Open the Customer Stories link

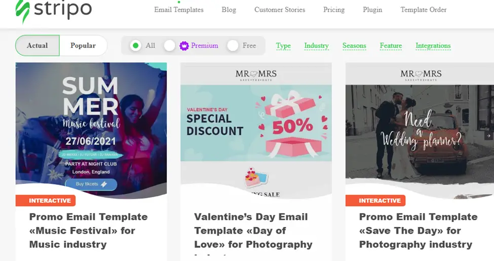click(280, 10)
